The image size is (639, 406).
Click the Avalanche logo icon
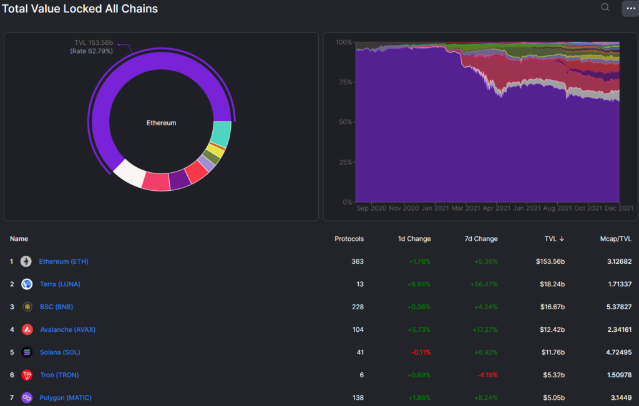[x=27, y=329]
